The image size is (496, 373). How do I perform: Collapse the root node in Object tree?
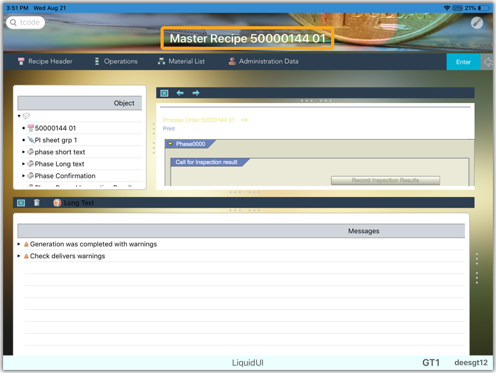click(x=19, y=116)
